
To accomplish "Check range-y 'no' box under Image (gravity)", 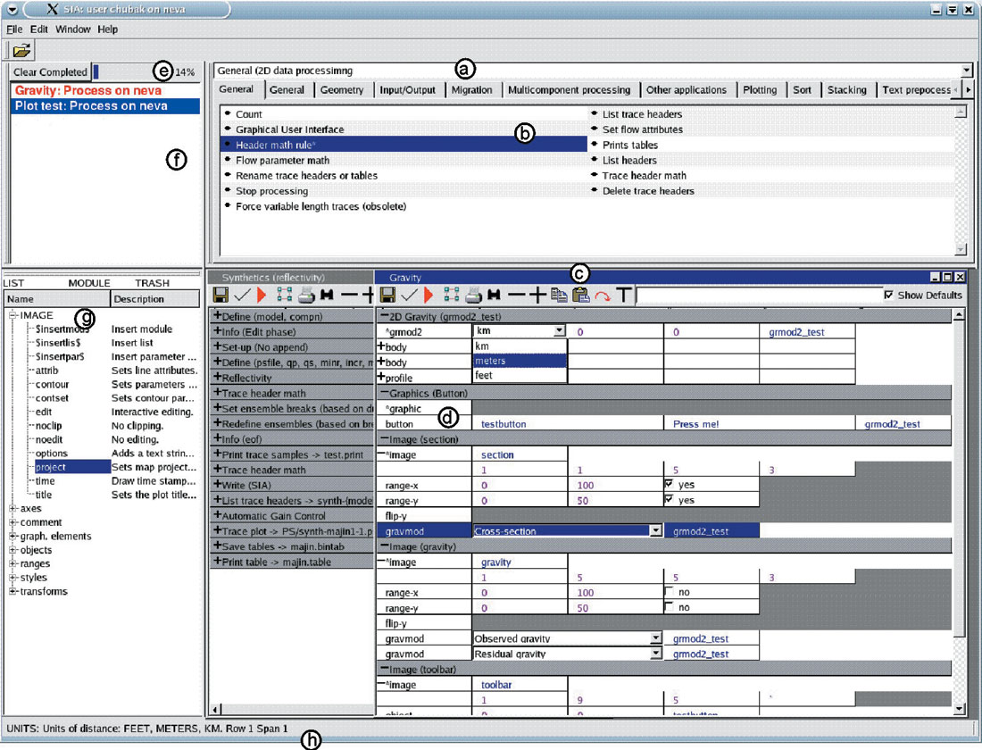I will (669, 607).
